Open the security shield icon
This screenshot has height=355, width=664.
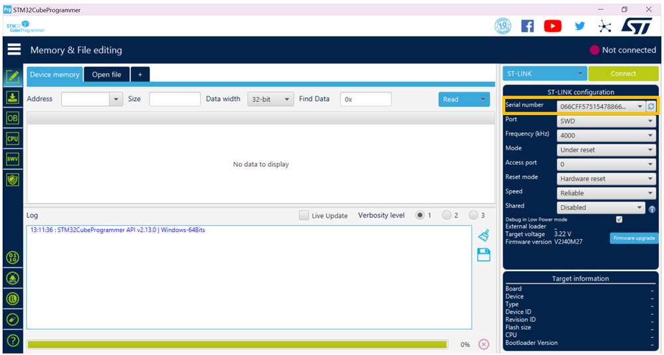[x=13, y=180]
